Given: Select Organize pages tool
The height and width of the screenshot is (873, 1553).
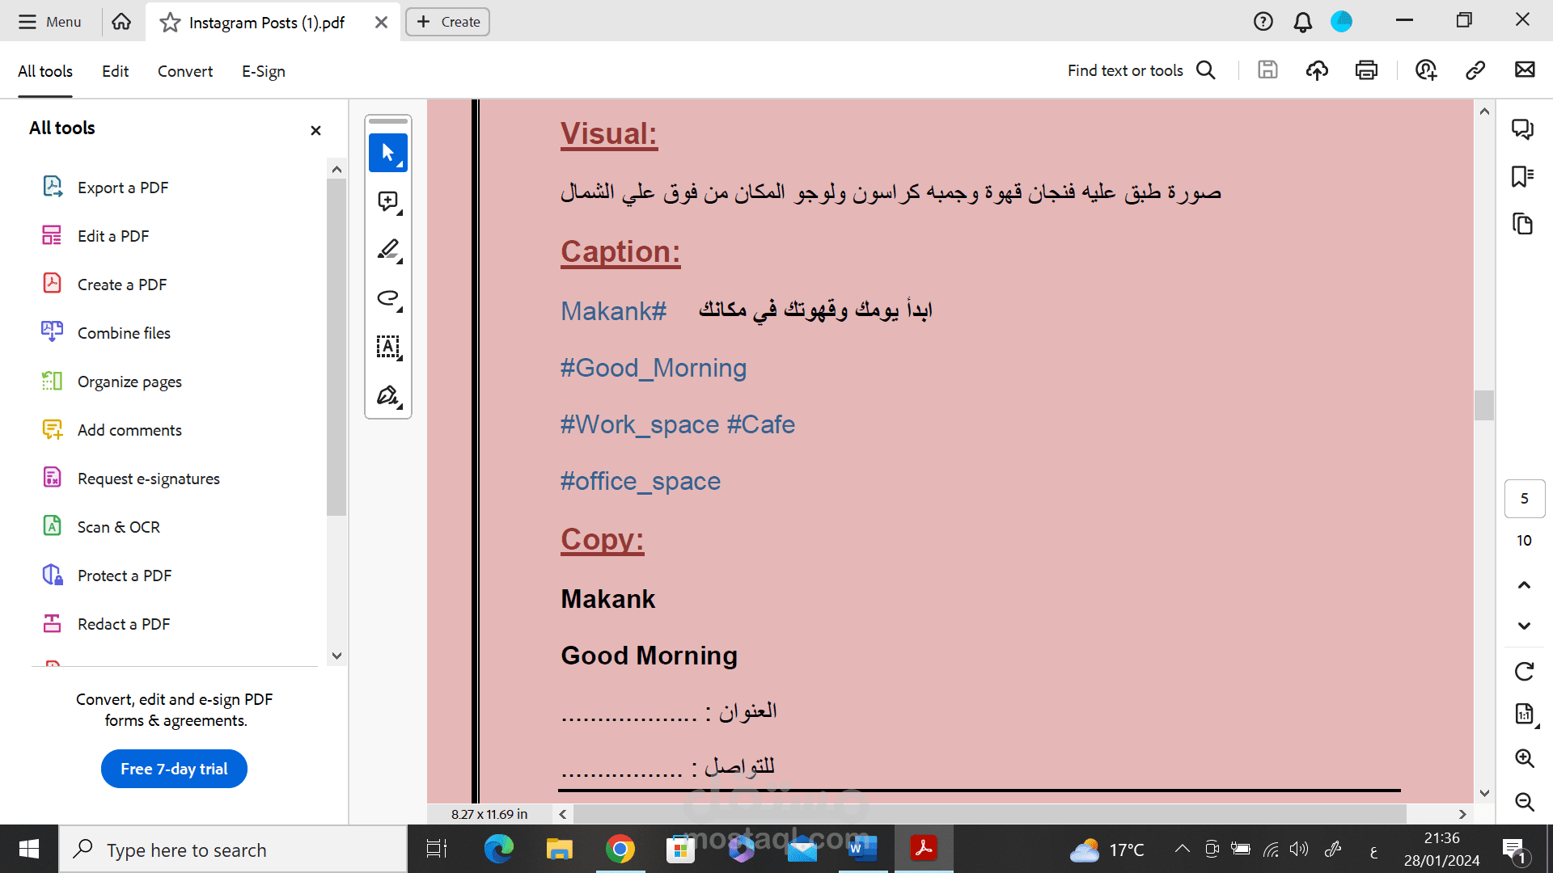Looking at the screenshot, I should [112, 382].
